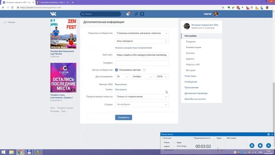Click the VK logo in header
This screenshot has height=155, width=275.
(53, 14)
